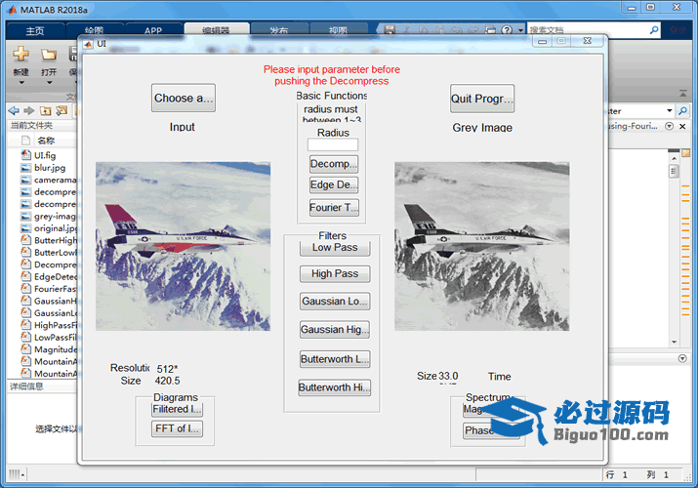Image resolution: width=698 pixels, height=488 pixels.
Task: Open the editor document actions circle-arrow menu
Action: pyautogui.click(x=669, y=126)
